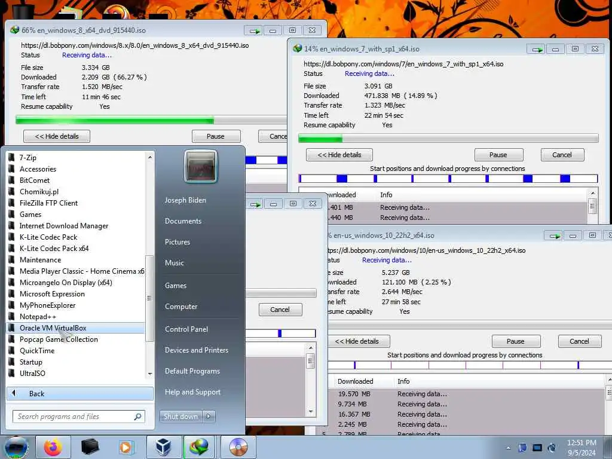612x459 pixels.
Task: Open VirtualBox from the taskbar
Action: pyautogui.click(x=163, y=447)
